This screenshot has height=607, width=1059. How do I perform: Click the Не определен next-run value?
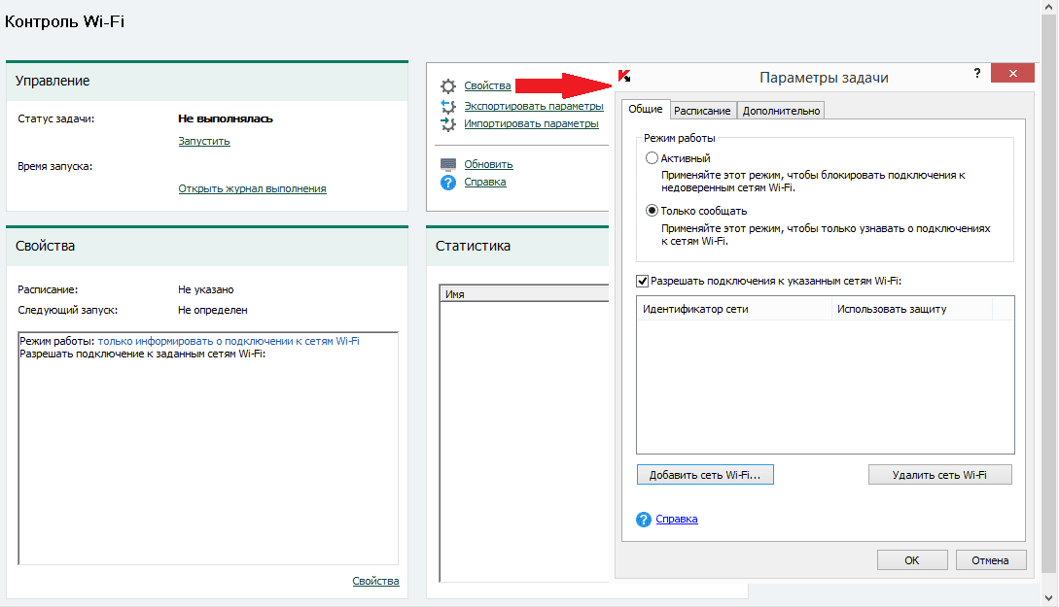point(213,310)
